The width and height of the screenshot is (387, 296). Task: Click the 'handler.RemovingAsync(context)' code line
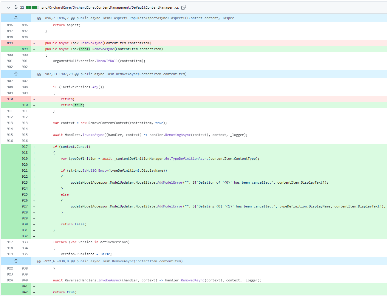tap(150, 135)
